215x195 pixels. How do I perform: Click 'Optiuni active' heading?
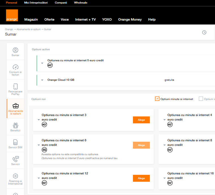41,49
